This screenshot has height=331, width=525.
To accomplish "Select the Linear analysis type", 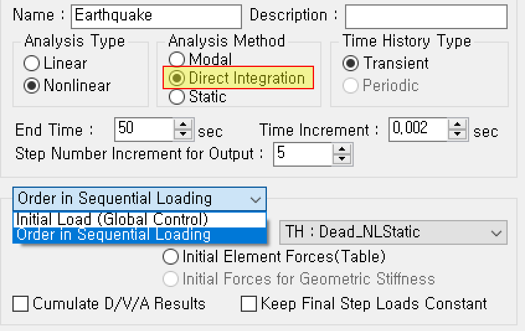I will tap(32, 63).
